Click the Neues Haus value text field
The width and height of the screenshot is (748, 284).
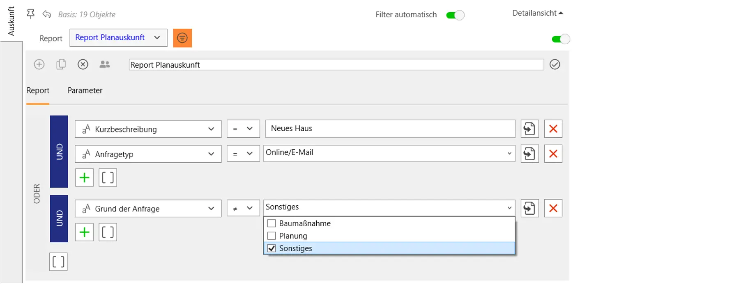390,129
